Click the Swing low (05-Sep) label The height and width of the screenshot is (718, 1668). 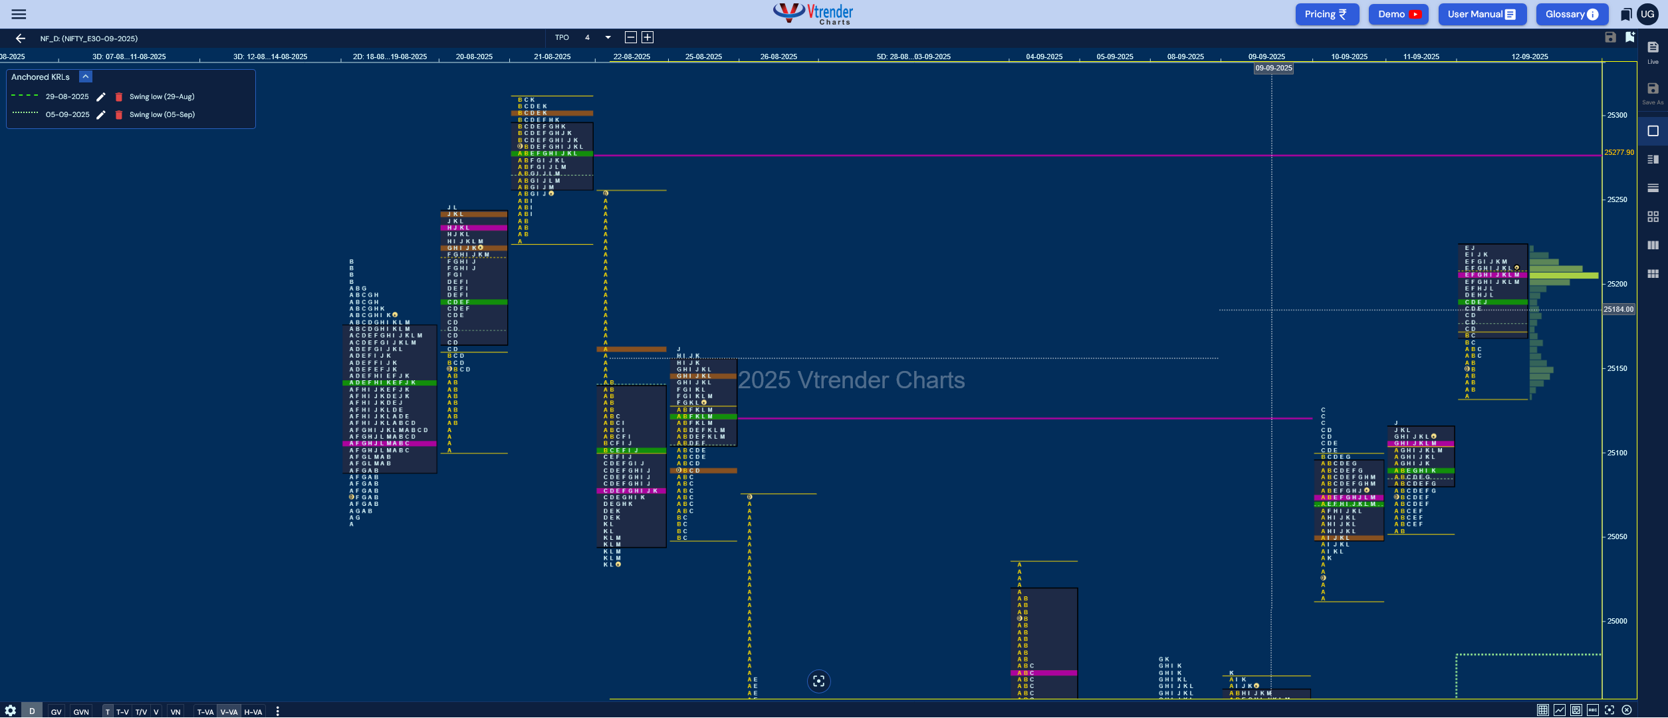pyautogui.click(x=162, y=115)
